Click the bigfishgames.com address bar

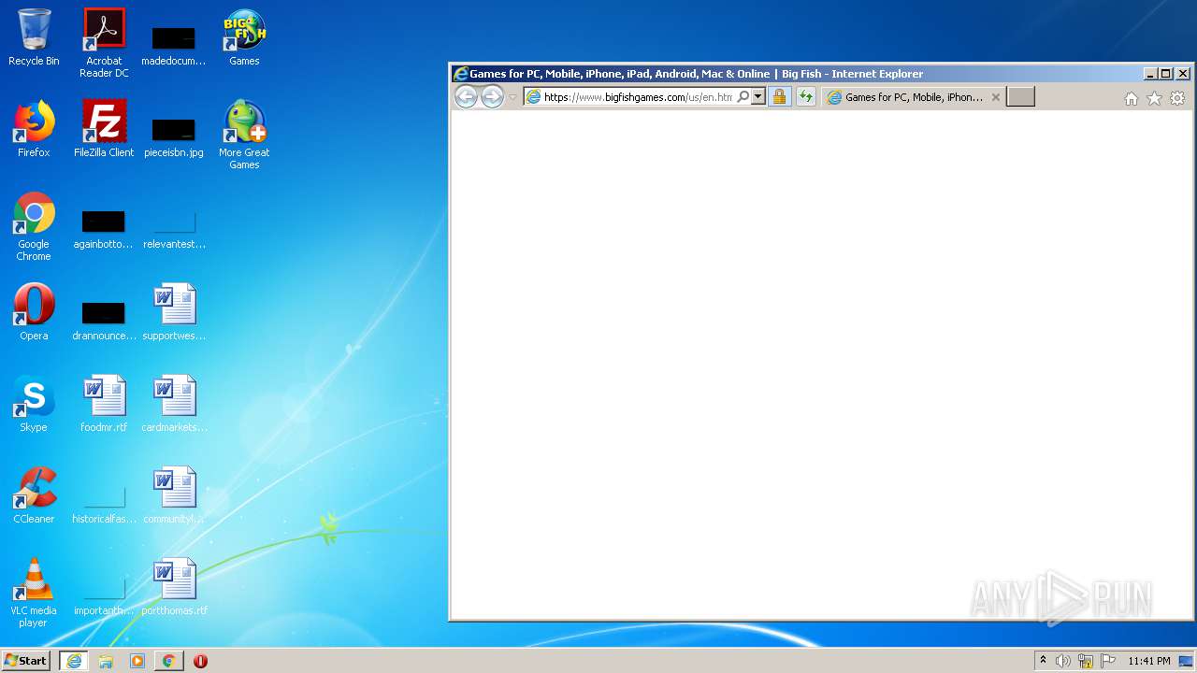[x=637, y=97]
